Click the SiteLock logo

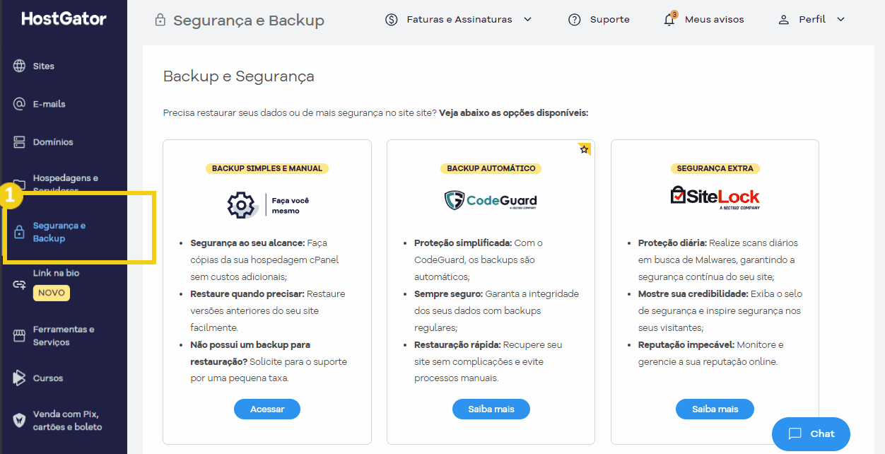click(x=715, y=197)
